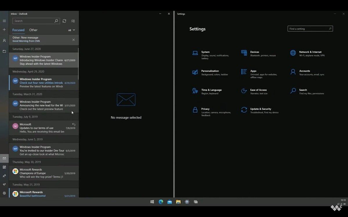The height and width of the screenshot is (217, 348).
Task: Open the folders icon in Outlook sidebar
Action: point(4,51)
